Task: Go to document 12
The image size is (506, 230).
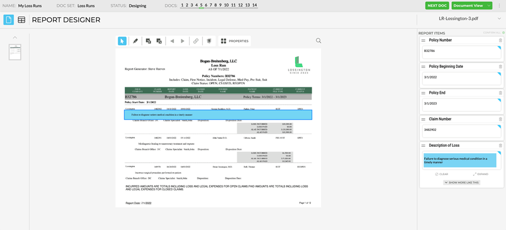Action: click(240, 5)
